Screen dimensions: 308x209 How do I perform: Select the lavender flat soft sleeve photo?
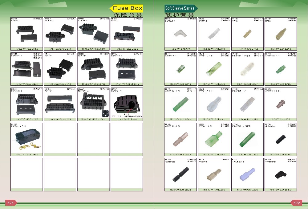click(x=247, y=174)
